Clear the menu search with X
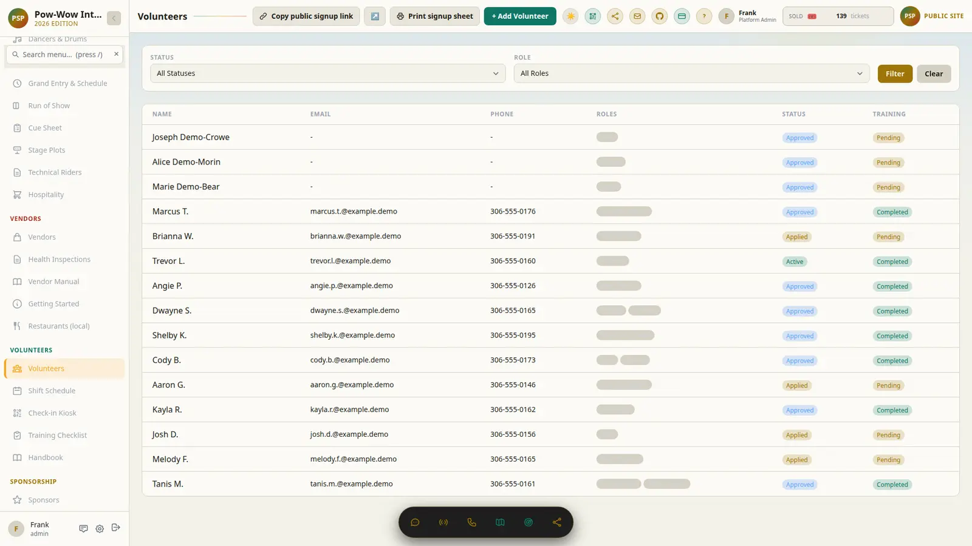972x546 pixels. pos(116,54)
